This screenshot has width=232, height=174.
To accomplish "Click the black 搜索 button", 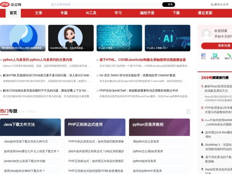I will (x=169, y=4).
